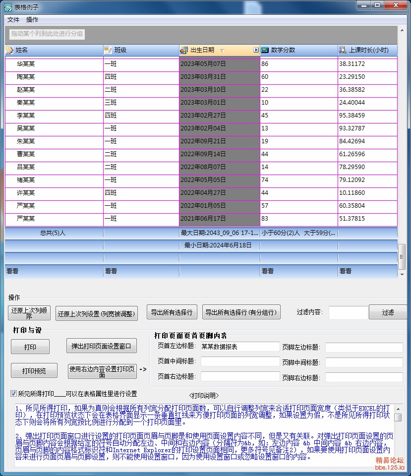Open the 出生日期 column filter dropdown

pos(256,50)
